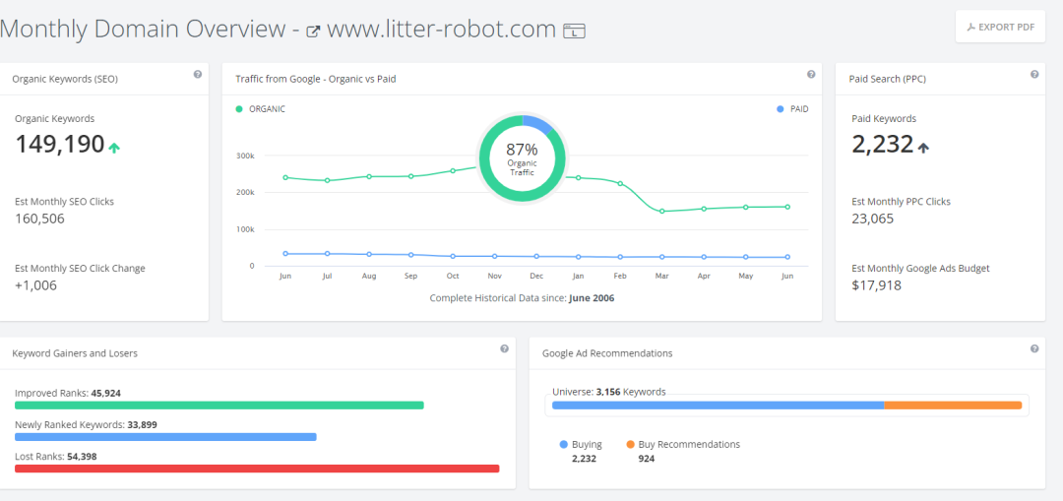Click the red Lost Ranks bar
1063x501 pixels.
pos(257,469)
